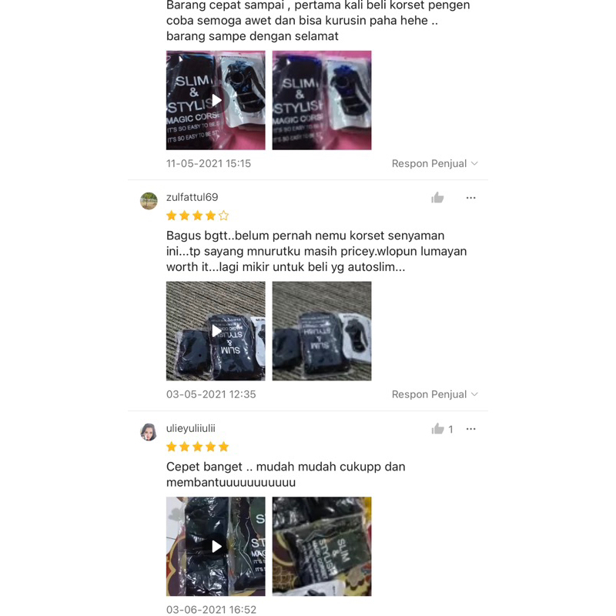
Task: Click the five-star rating of ulieyuliiulii
Action: pyautogui.click(x=197, y=447)
